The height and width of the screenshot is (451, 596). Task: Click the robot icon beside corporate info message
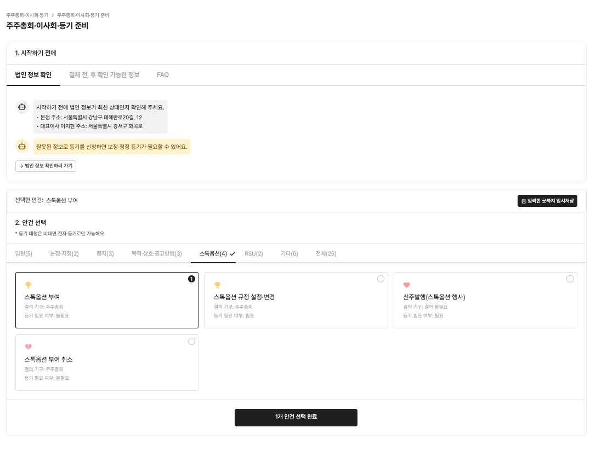tap(22, 107)
